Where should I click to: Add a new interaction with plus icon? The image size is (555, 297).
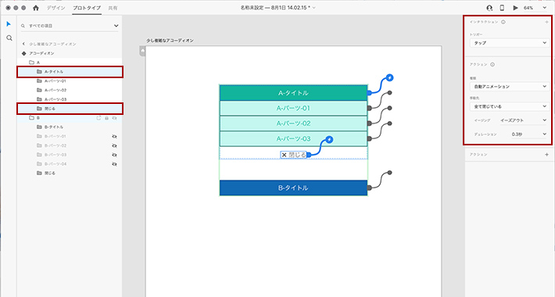pos(547,22)
